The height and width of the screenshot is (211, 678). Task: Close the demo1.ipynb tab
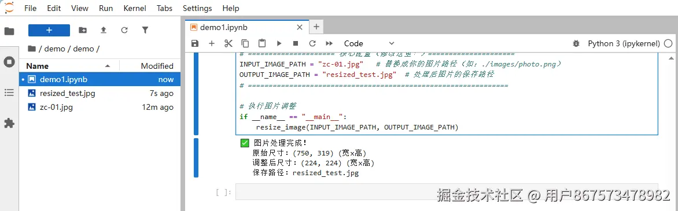tap(299, 27)
